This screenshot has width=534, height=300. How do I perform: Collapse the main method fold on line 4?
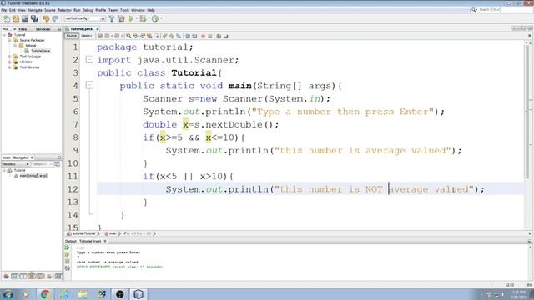[89, 85]
